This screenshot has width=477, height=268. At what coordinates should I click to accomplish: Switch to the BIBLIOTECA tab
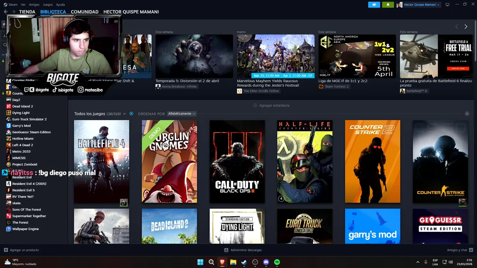coord(53,12)
